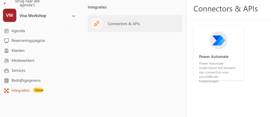Screen dimensions: 271x117
Task: Select the Services sidebar entry
Action: (19, 71)
